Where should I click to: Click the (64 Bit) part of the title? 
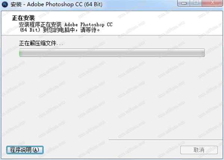(x=93, y=4)
